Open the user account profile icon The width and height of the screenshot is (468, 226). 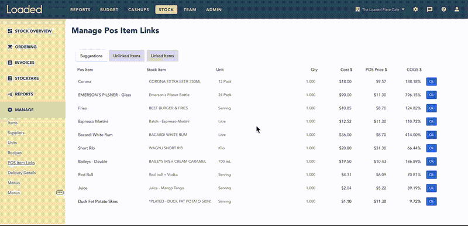(457, 9)
